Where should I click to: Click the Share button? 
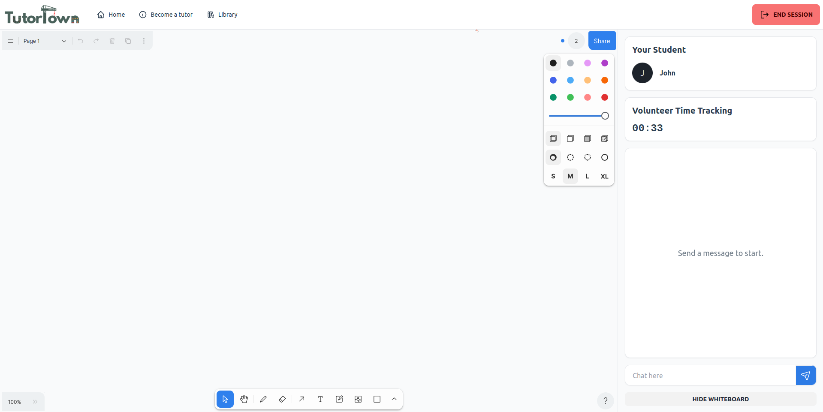click(x=602, y=41)
